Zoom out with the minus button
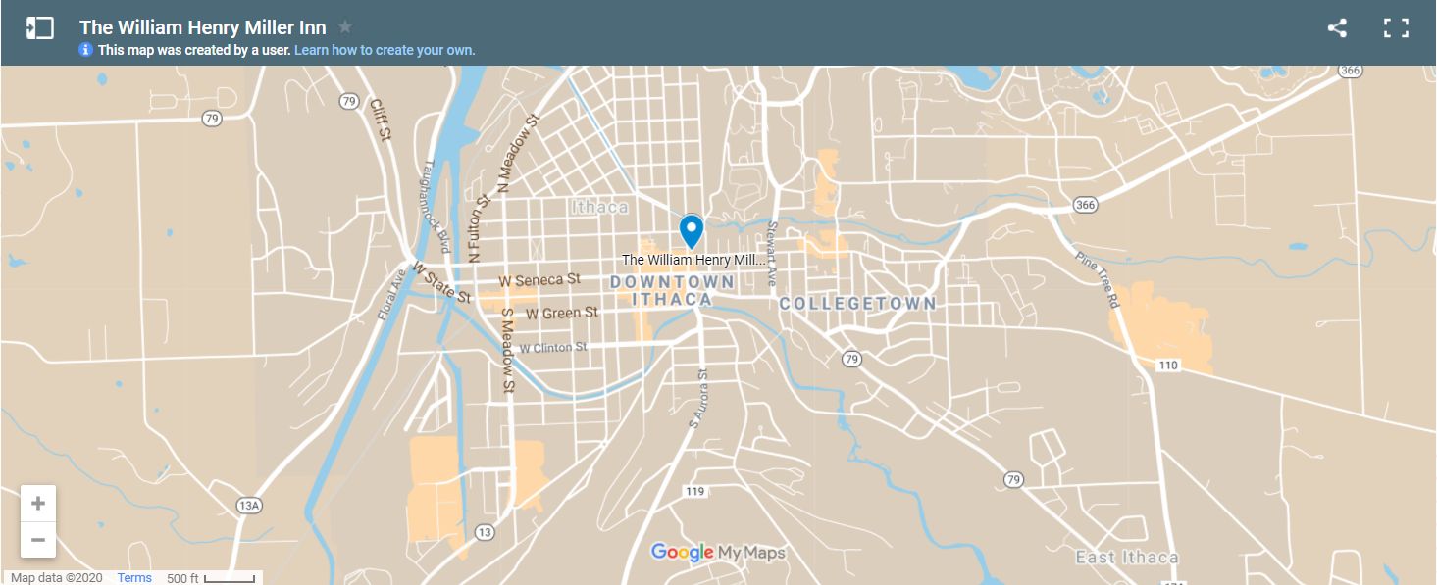Screen dimensions: 1437x585 coord(38,540)
